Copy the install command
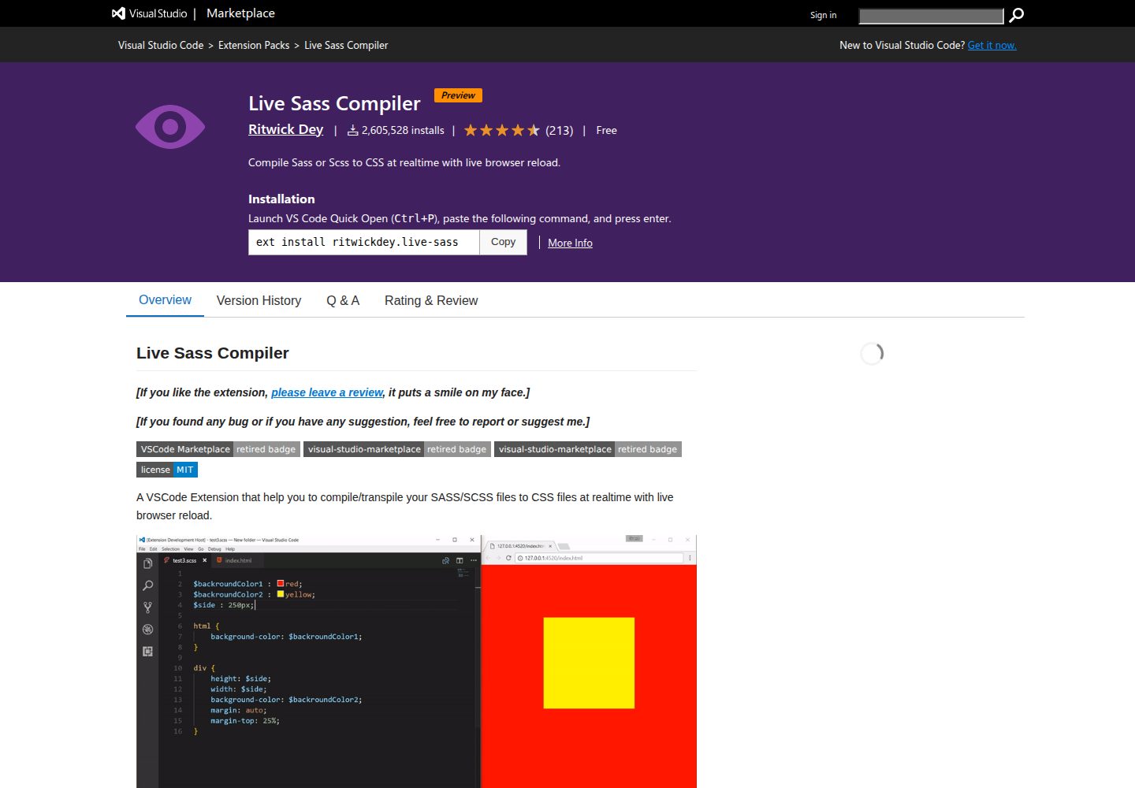 coord(503,242)
